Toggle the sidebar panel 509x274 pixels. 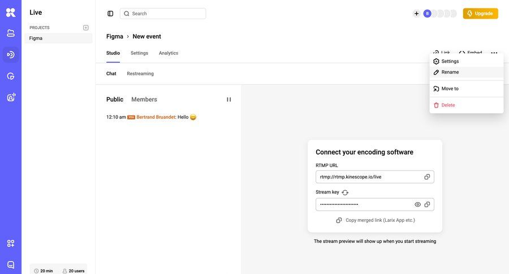[x=110, y=14]
